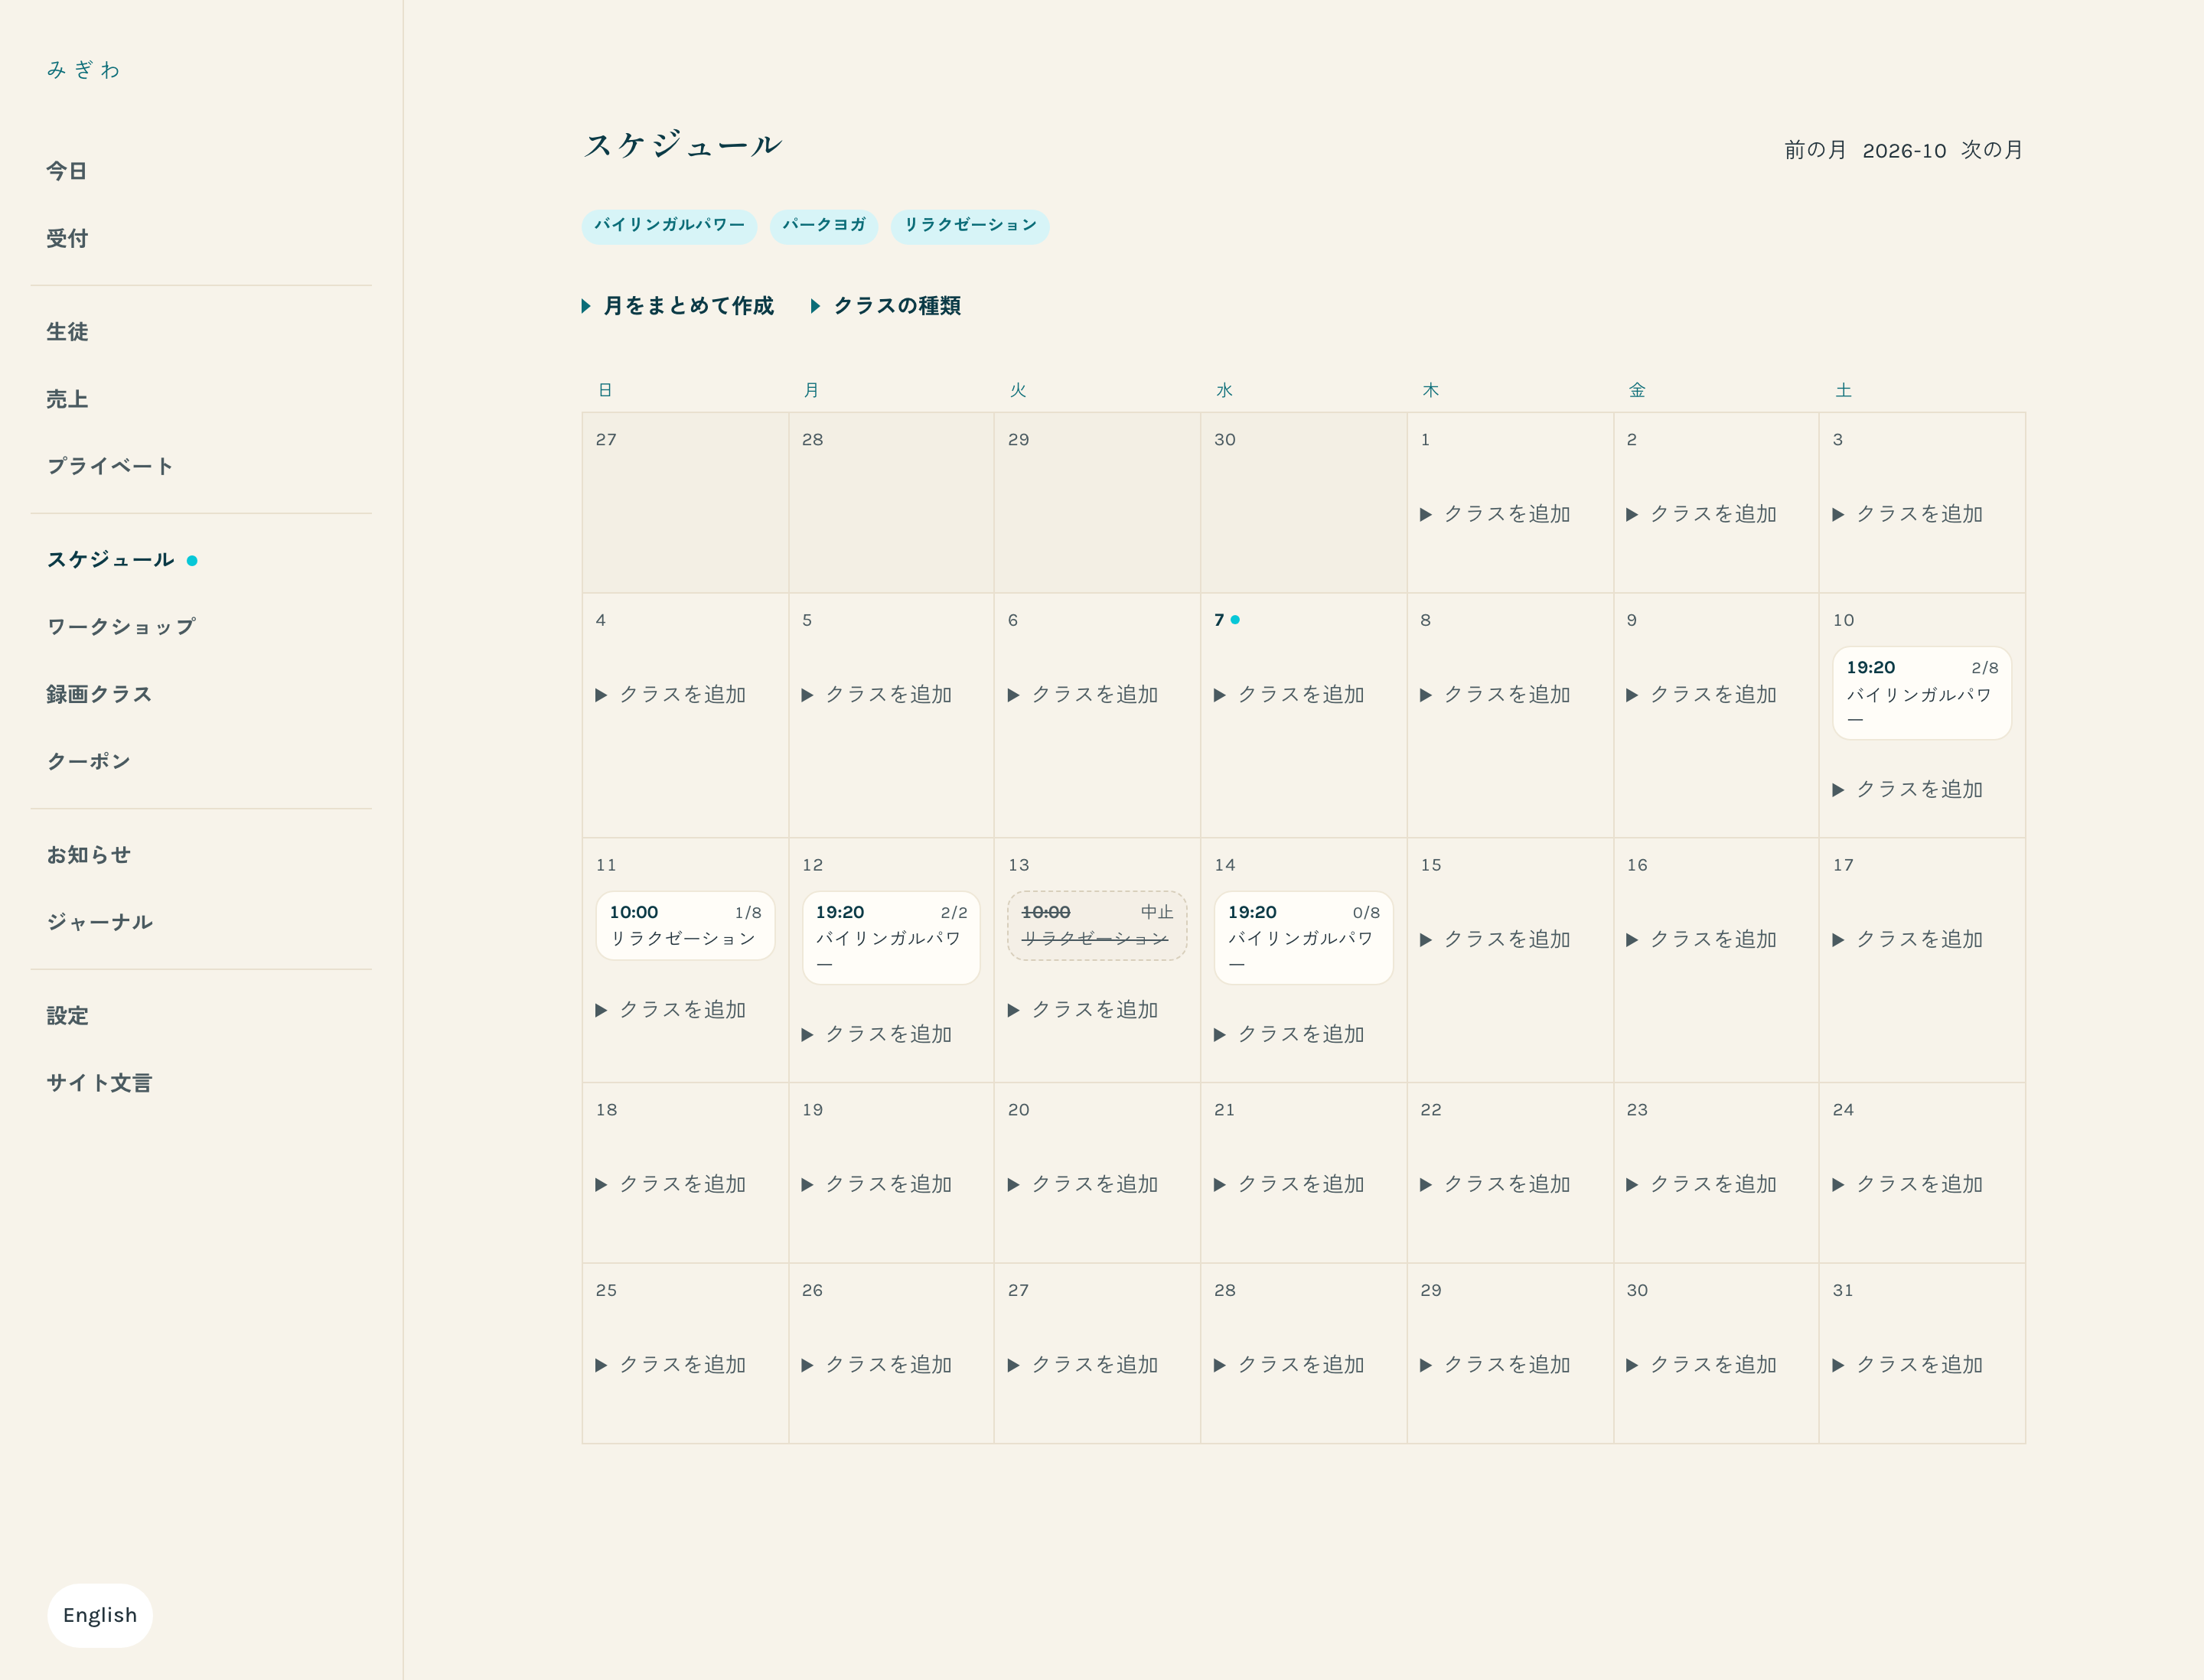2204x1680 pixels.
Task: Open 録画クラス page
Action: coord(99,694)
